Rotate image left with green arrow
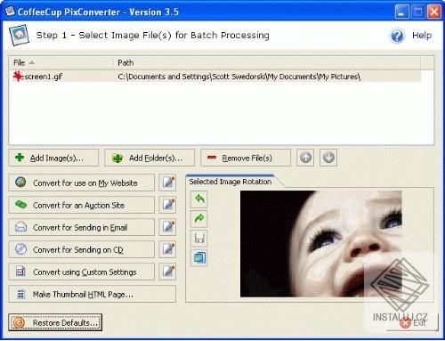 [x=199, y=199]
